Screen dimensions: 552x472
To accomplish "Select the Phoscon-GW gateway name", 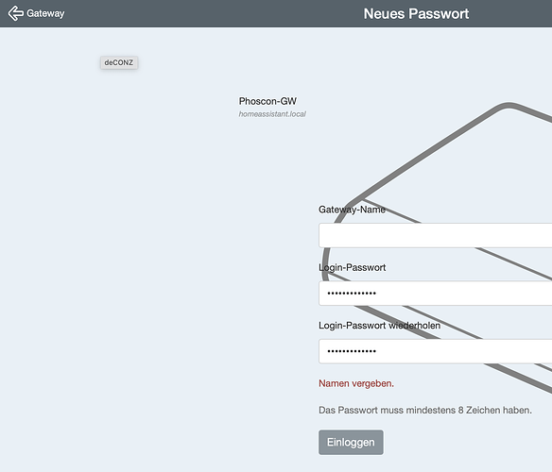I will (x=267, y=101).
